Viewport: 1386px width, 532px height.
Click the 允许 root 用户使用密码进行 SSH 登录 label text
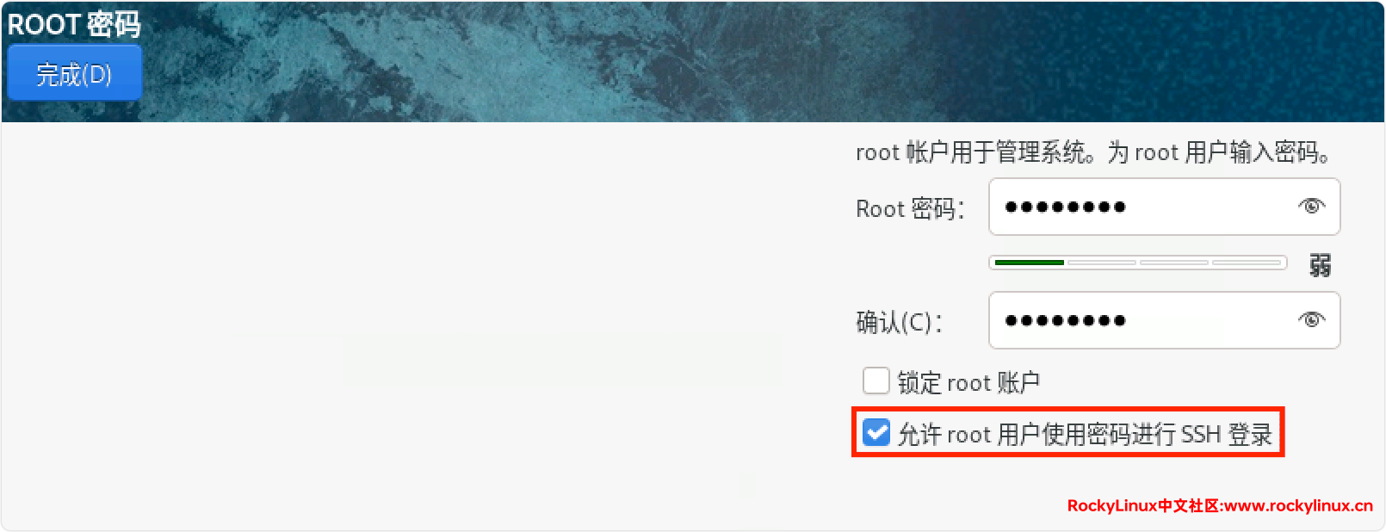coord(1085,434)
